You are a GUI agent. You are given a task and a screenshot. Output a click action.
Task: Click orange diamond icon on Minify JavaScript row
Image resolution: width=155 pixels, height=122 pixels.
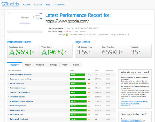coord(89,84)
